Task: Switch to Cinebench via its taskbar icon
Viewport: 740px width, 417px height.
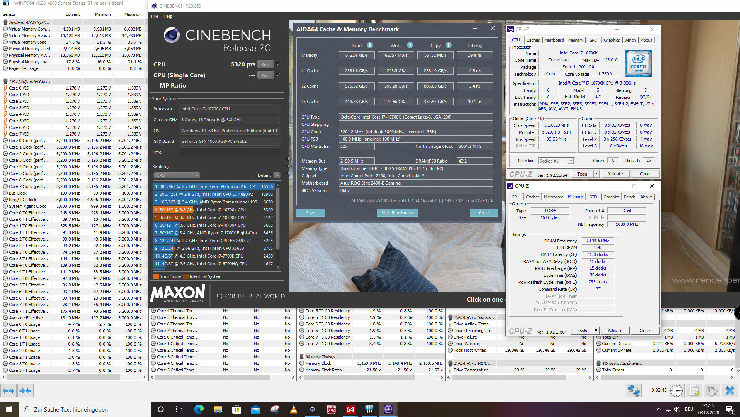Action: click(x=312, y=409)
